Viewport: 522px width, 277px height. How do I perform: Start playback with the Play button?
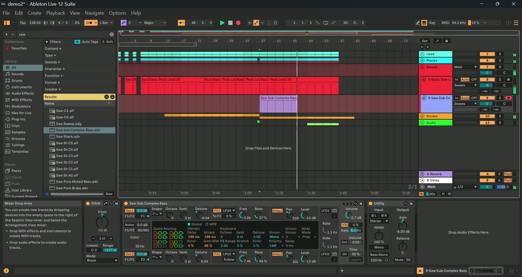222,23
